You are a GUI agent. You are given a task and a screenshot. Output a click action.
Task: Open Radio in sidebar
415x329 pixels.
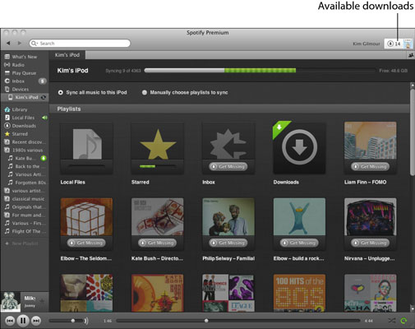point(18,65)
